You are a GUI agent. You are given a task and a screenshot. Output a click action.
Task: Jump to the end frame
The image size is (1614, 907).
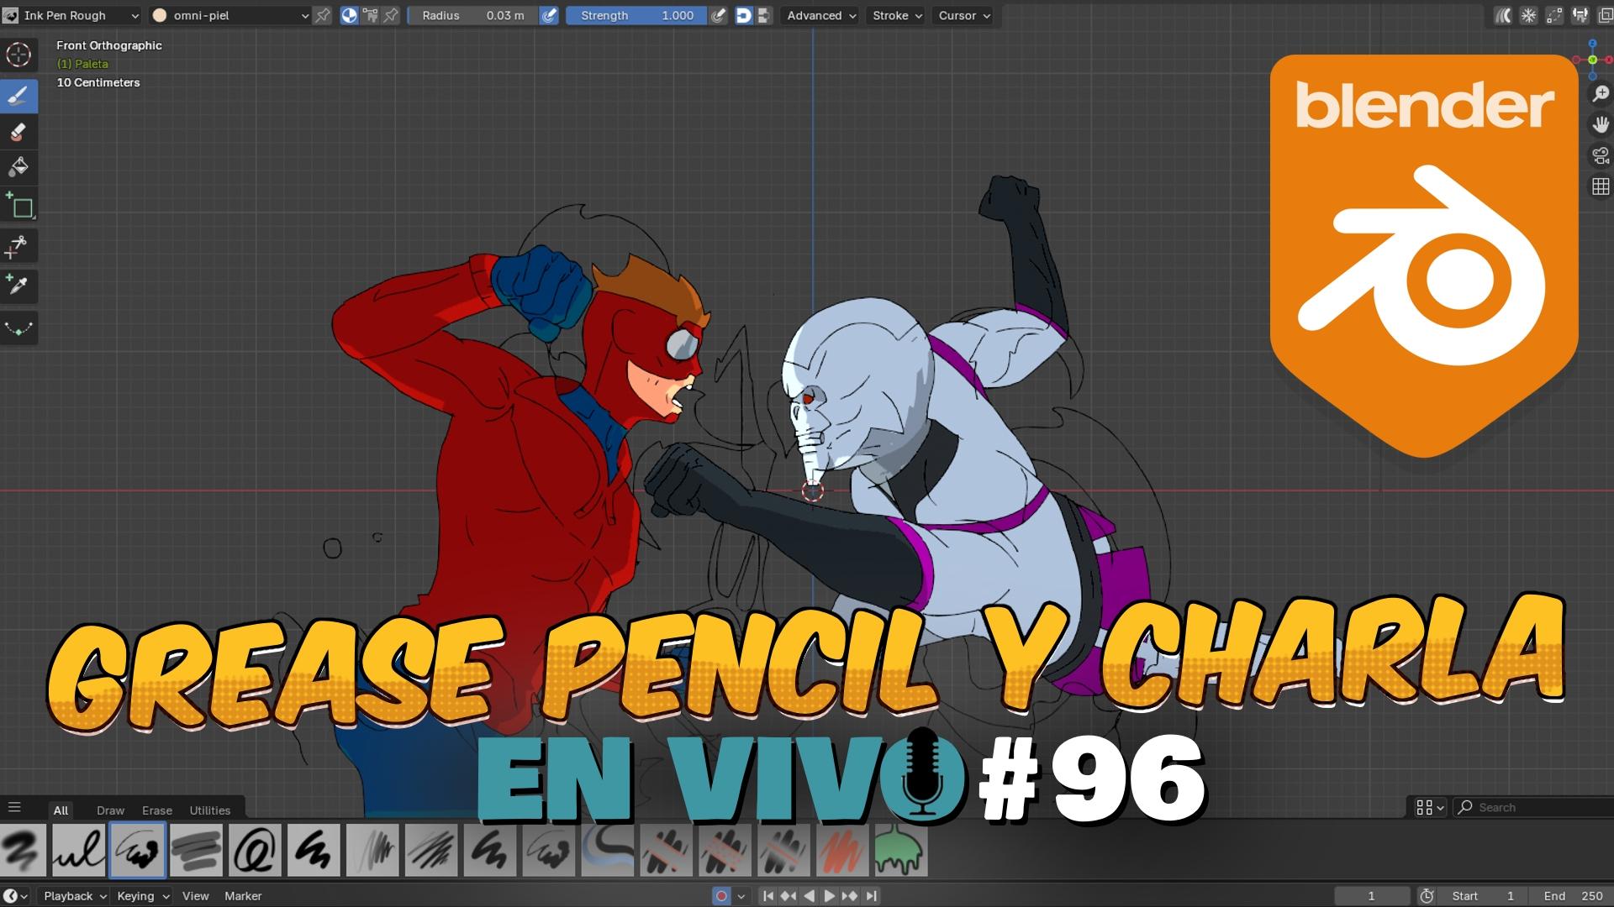[x=871, y=896]
